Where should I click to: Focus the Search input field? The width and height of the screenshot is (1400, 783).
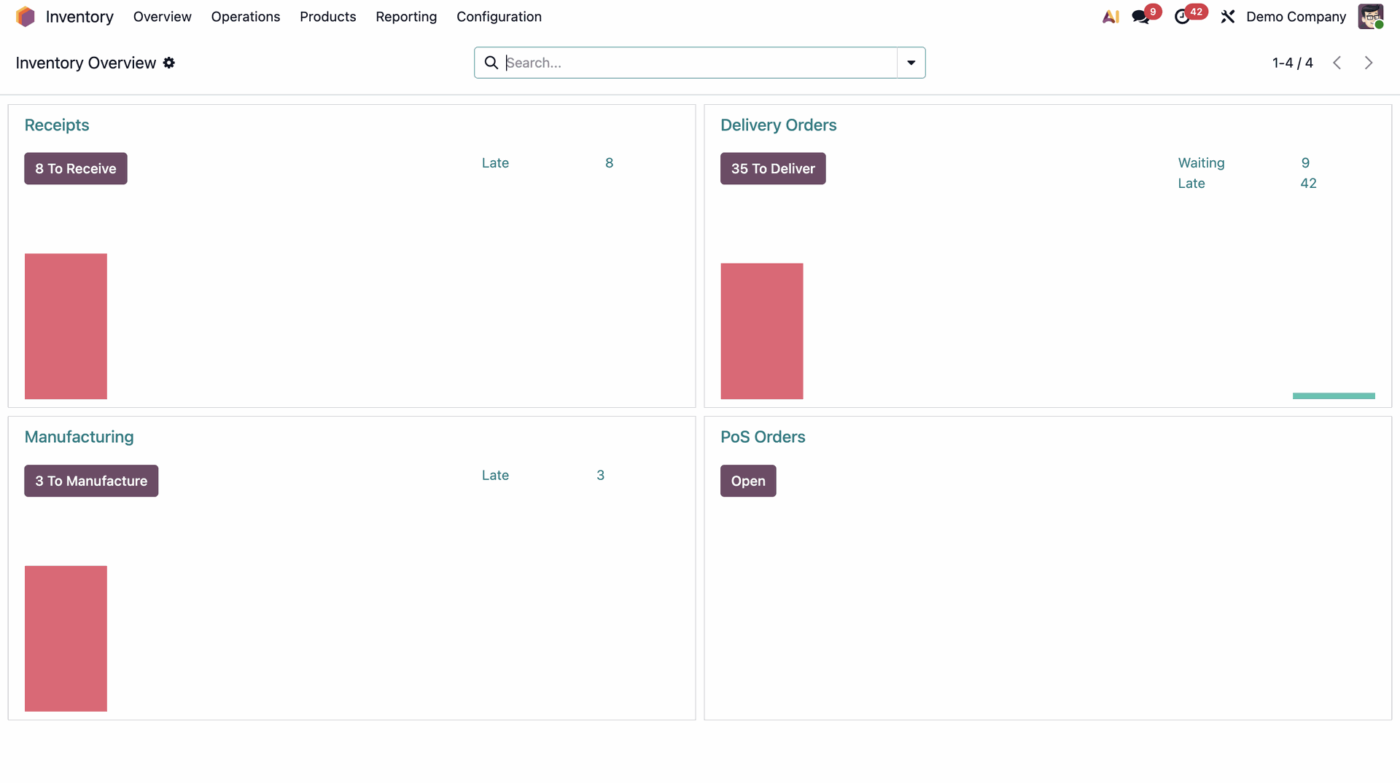(700, 63)
